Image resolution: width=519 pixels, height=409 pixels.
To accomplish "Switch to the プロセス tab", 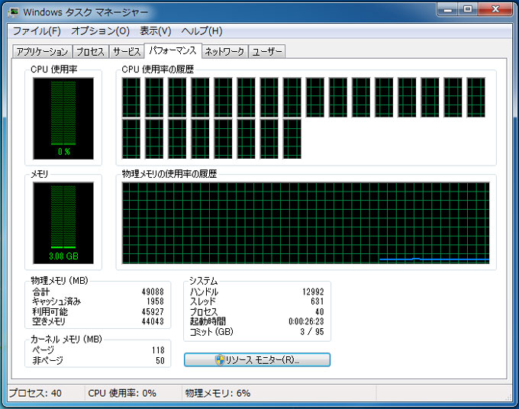I will [x=90, y=52].
